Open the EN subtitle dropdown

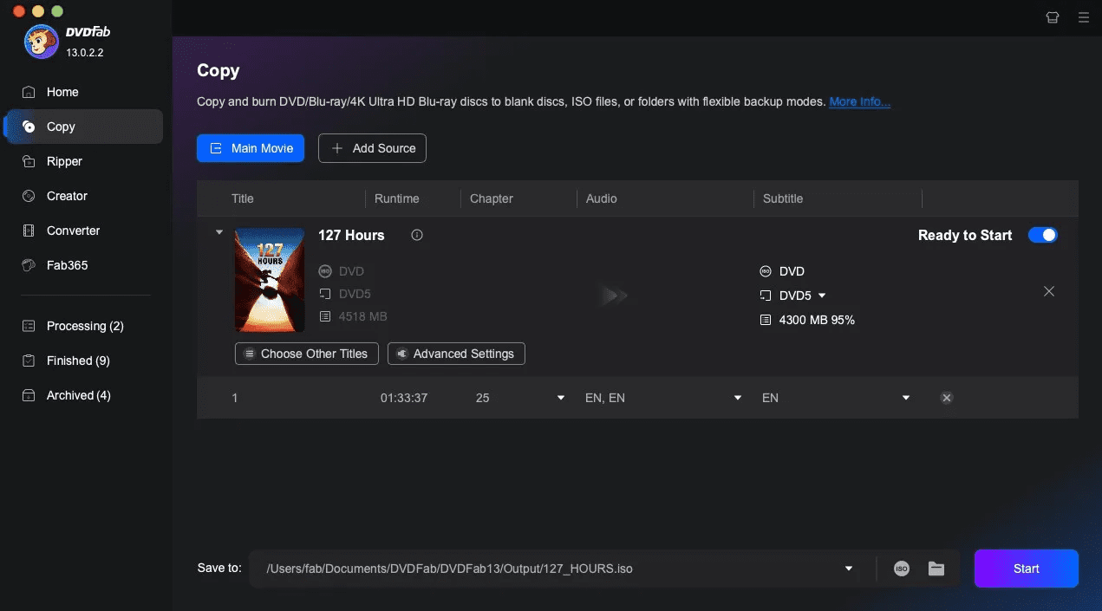906,398
